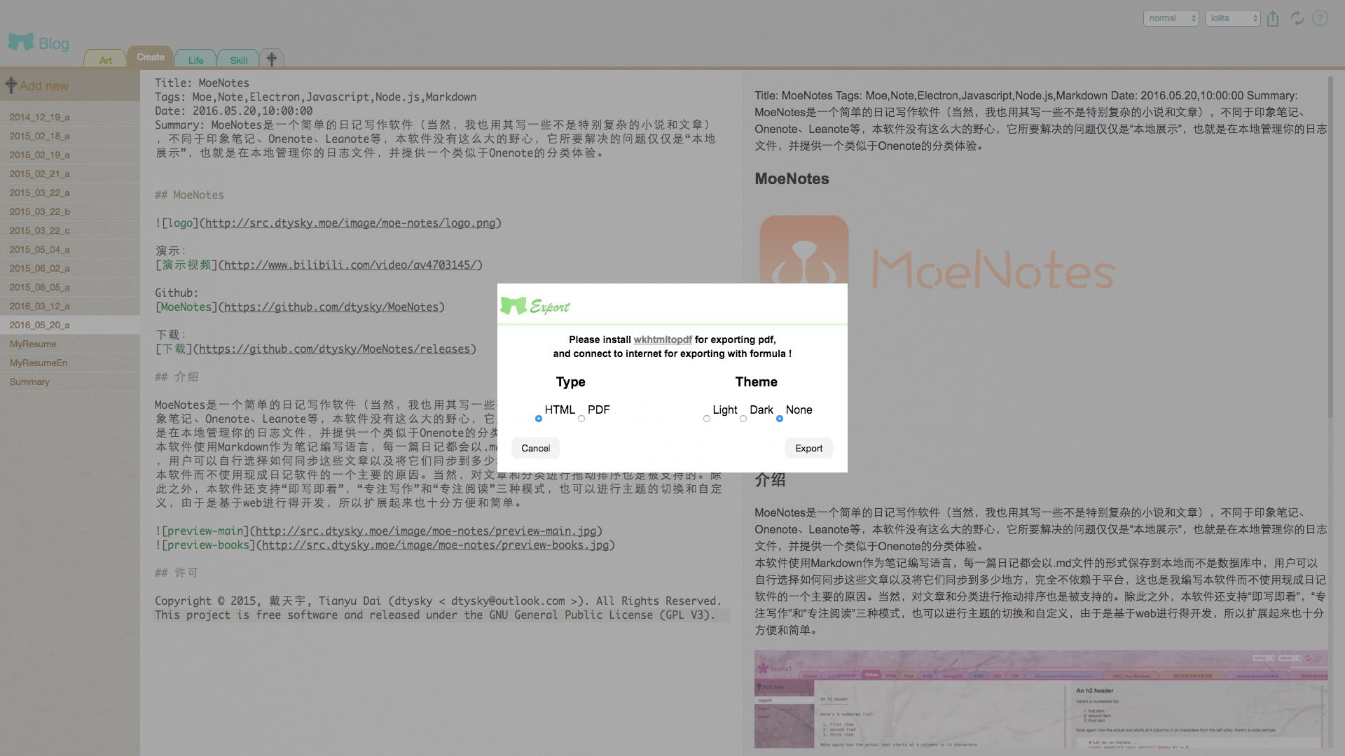This screenshot has width=1345, height=756.
Task: Open the 'normal' mode dropdown
Action: pos(1171,18)
